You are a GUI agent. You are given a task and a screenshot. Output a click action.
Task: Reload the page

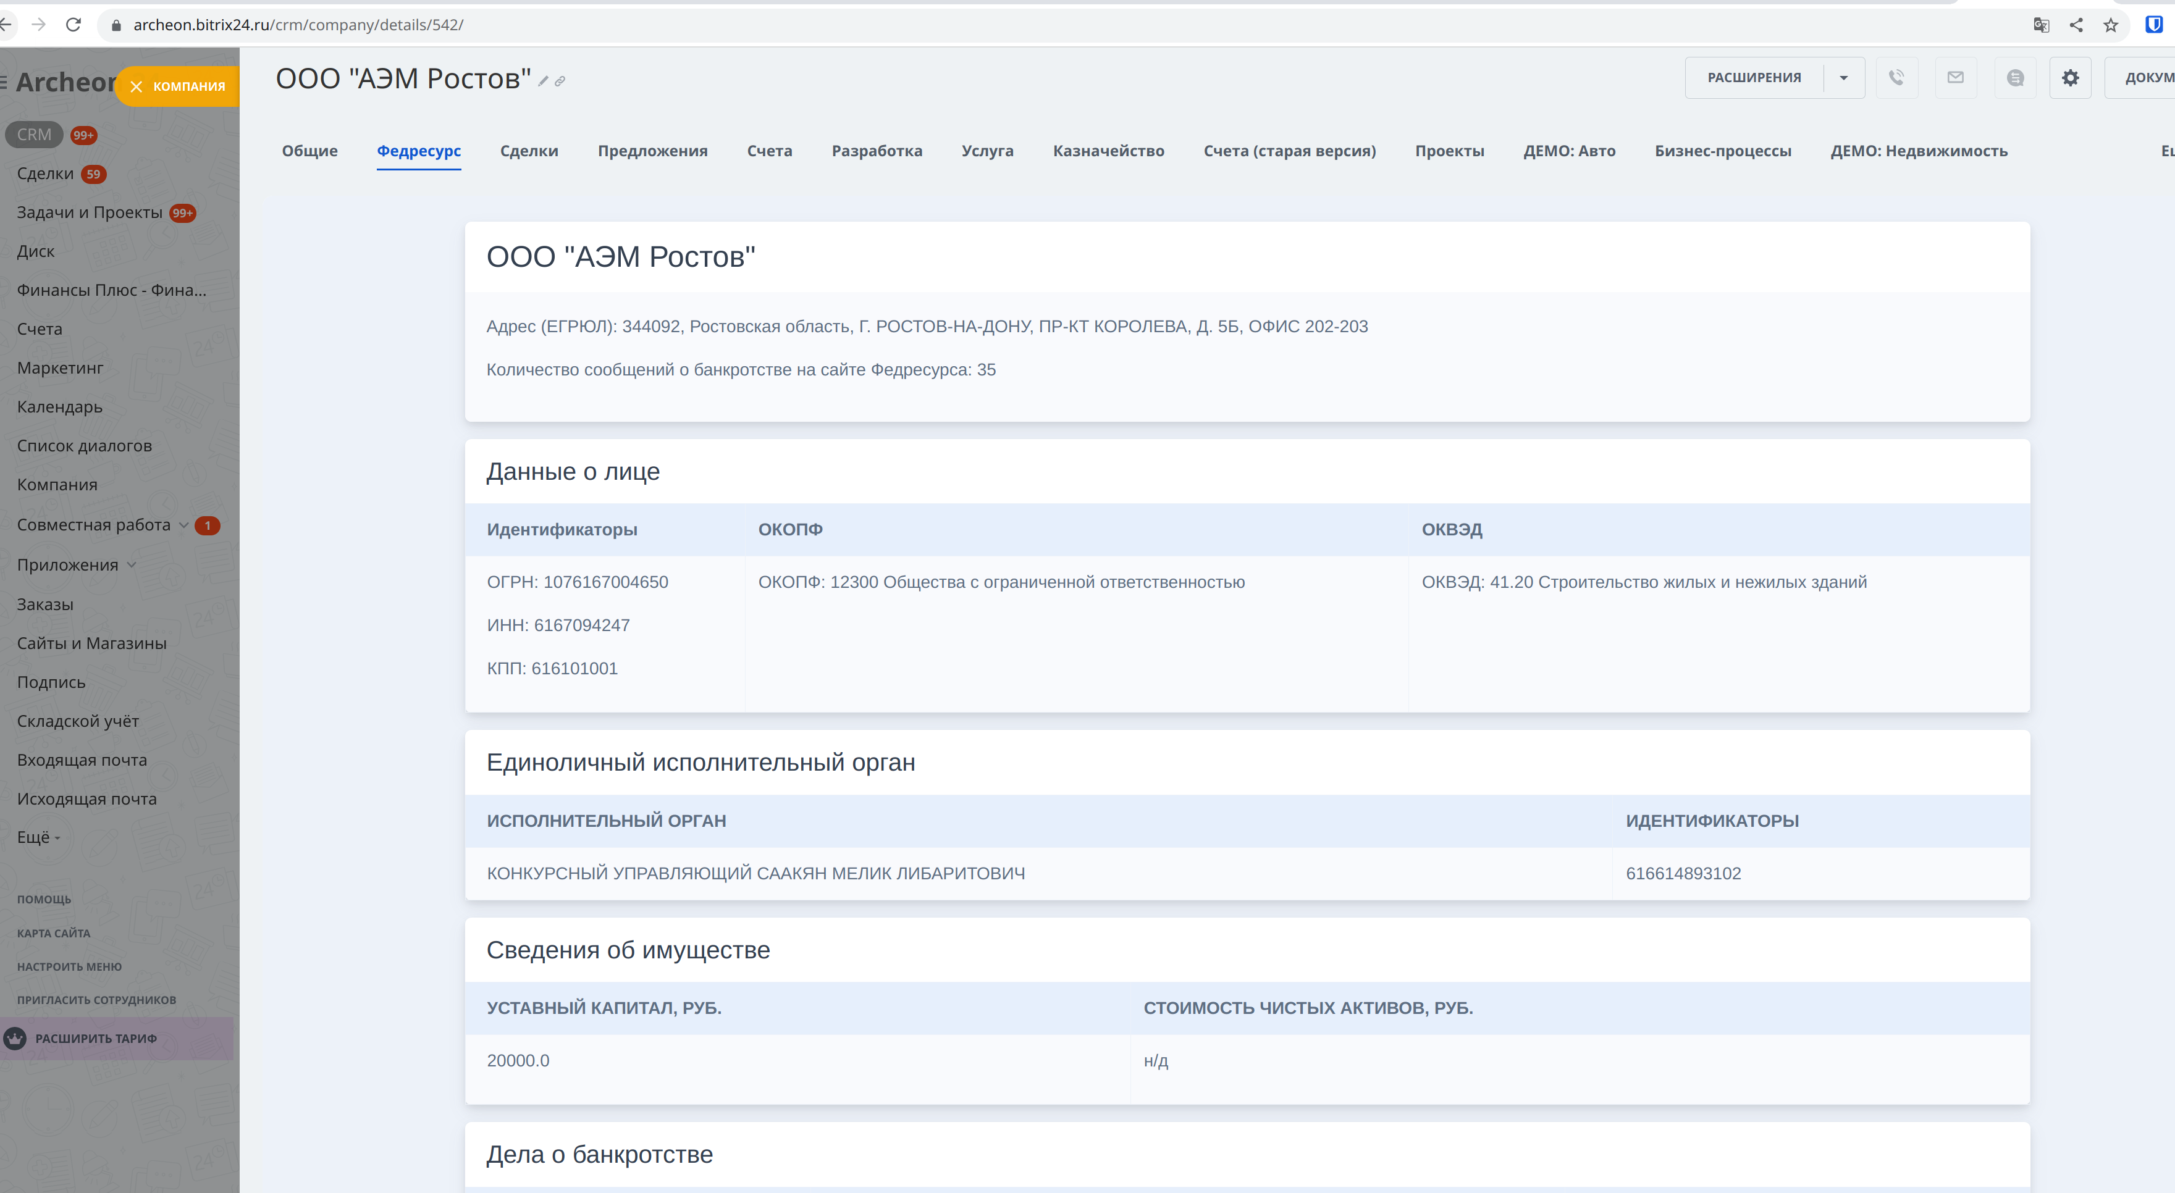[x=74, y=25]
